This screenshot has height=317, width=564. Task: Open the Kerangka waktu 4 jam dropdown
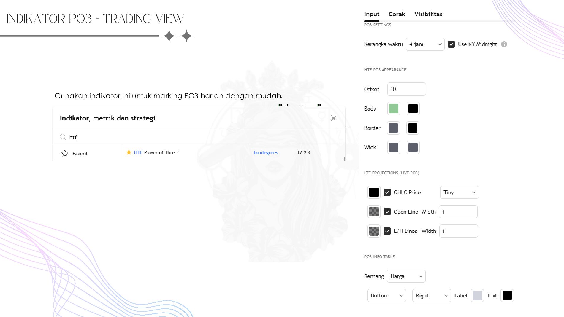click(425, 44)
